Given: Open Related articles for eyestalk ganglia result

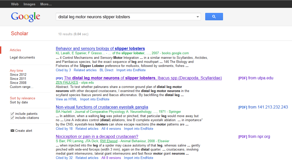Looking at the screenshot, I should 87,129.
